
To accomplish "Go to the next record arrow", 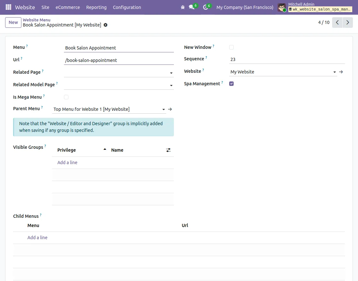I will [x=348, y=22].
